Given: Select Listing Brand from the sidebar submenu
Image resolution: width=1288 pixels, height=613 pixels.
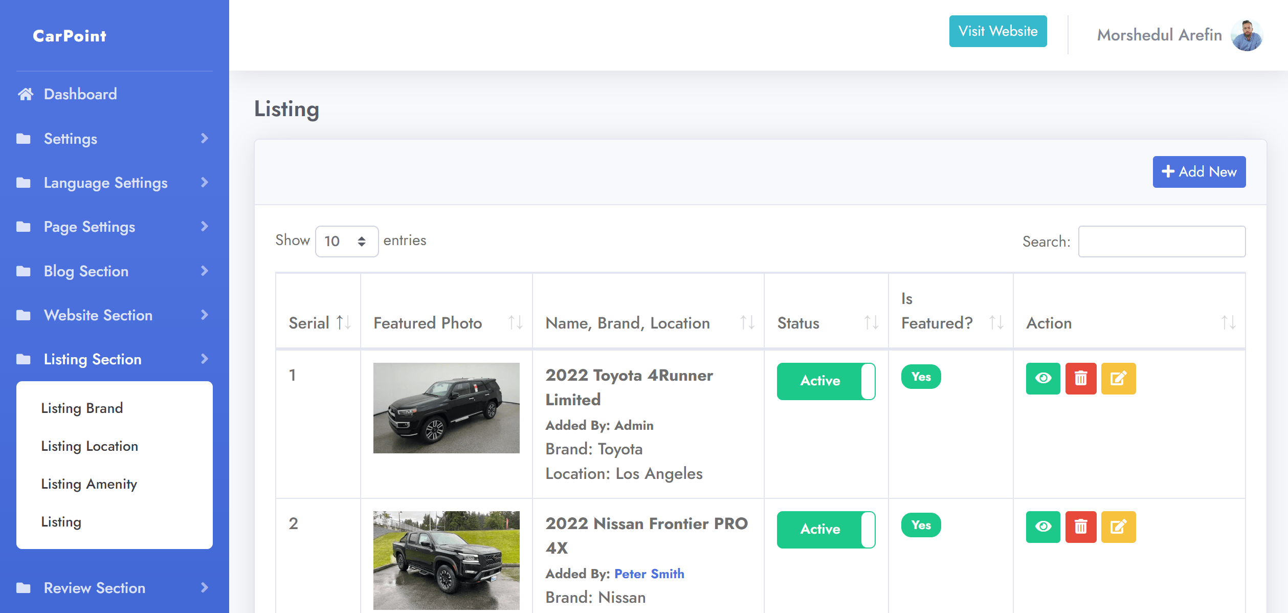Looking at the screenshot, I should point(82,408).
